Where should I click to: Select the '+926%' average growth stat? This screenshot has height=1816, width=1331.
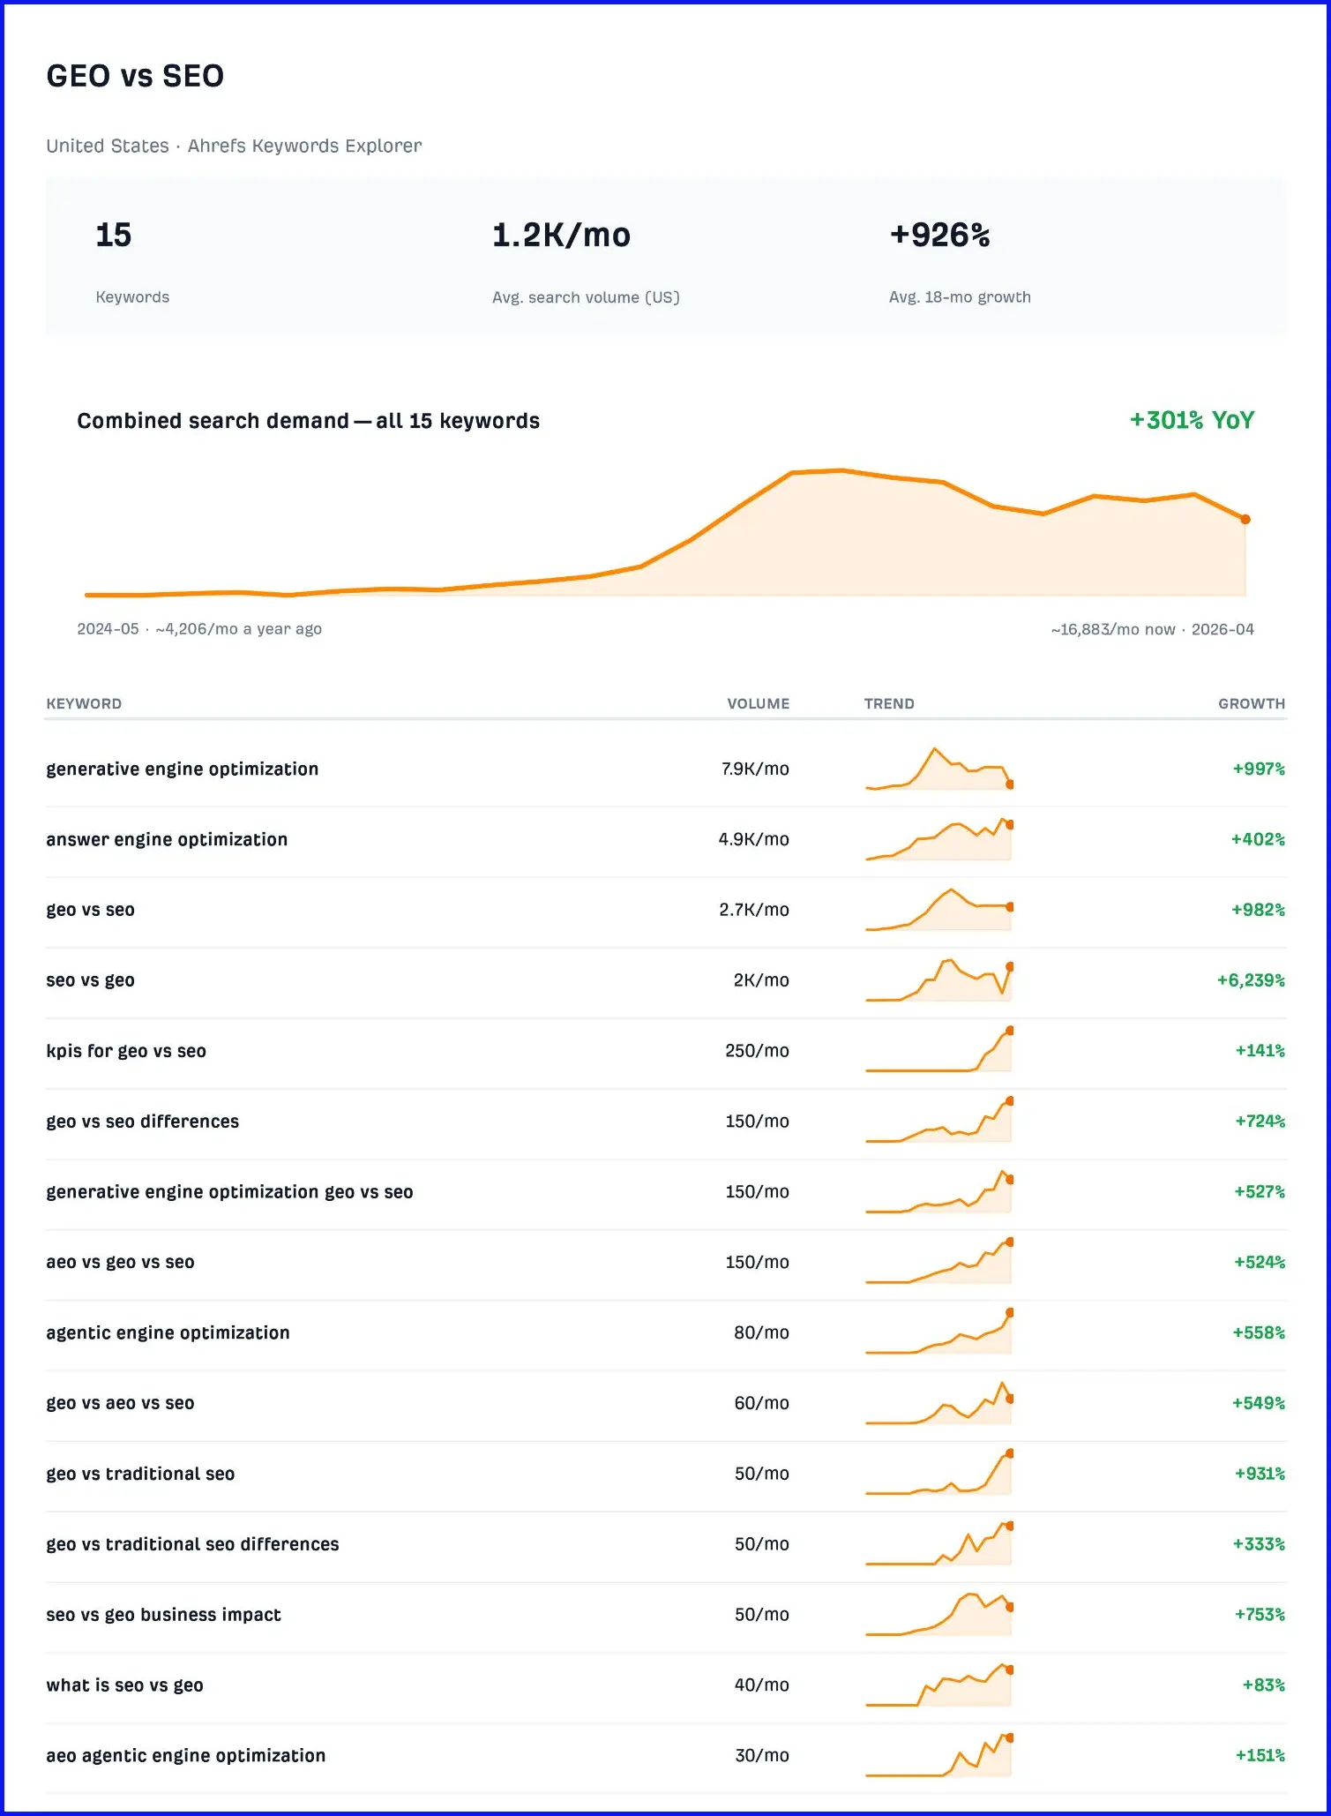tap(939, 235)
